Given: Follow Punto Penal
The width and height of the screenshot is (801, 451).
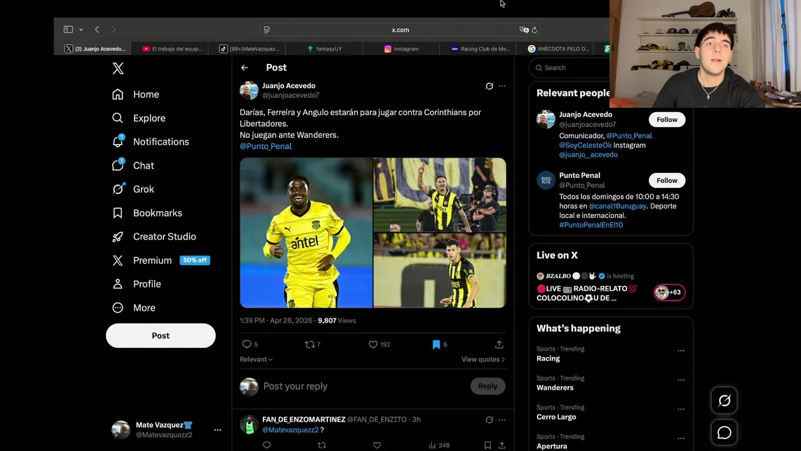Looking at the screenshot, I should pos(667,180).
